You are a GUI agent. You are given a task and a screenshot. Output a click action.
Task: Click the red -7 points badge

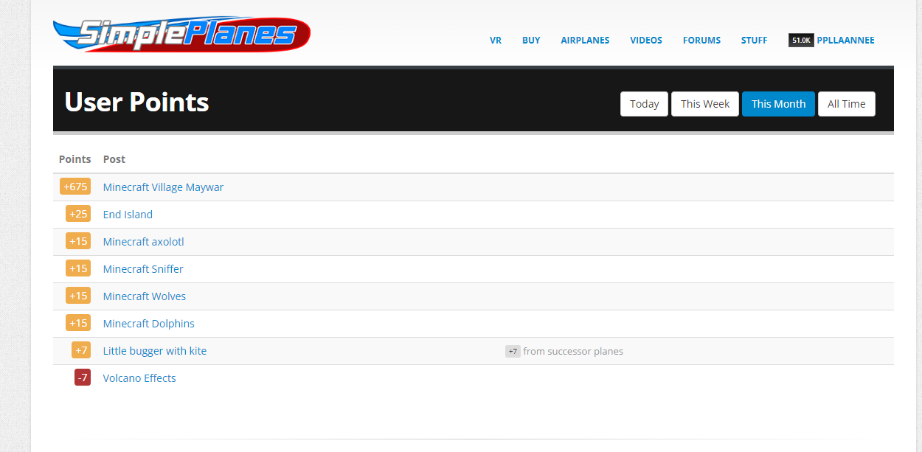(x=83, y=378)
